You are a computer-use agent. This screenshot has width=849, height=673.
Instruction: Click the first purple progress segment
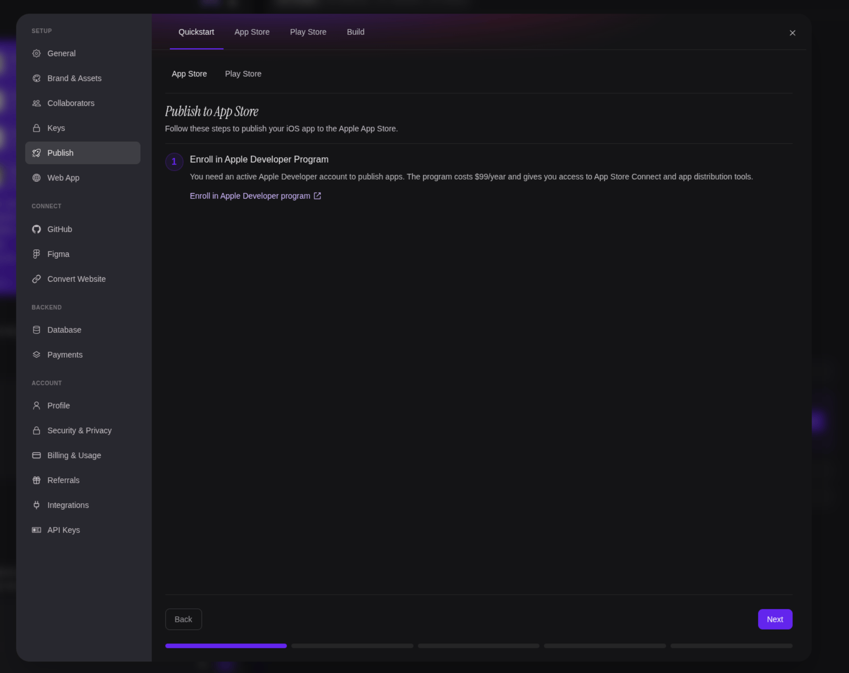[226, 646]
